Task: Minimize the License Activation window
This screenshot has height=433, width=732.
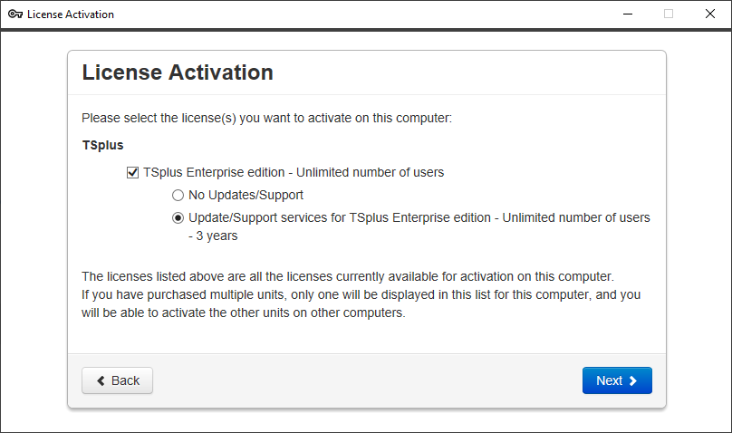Action: (x=627, y=14)
